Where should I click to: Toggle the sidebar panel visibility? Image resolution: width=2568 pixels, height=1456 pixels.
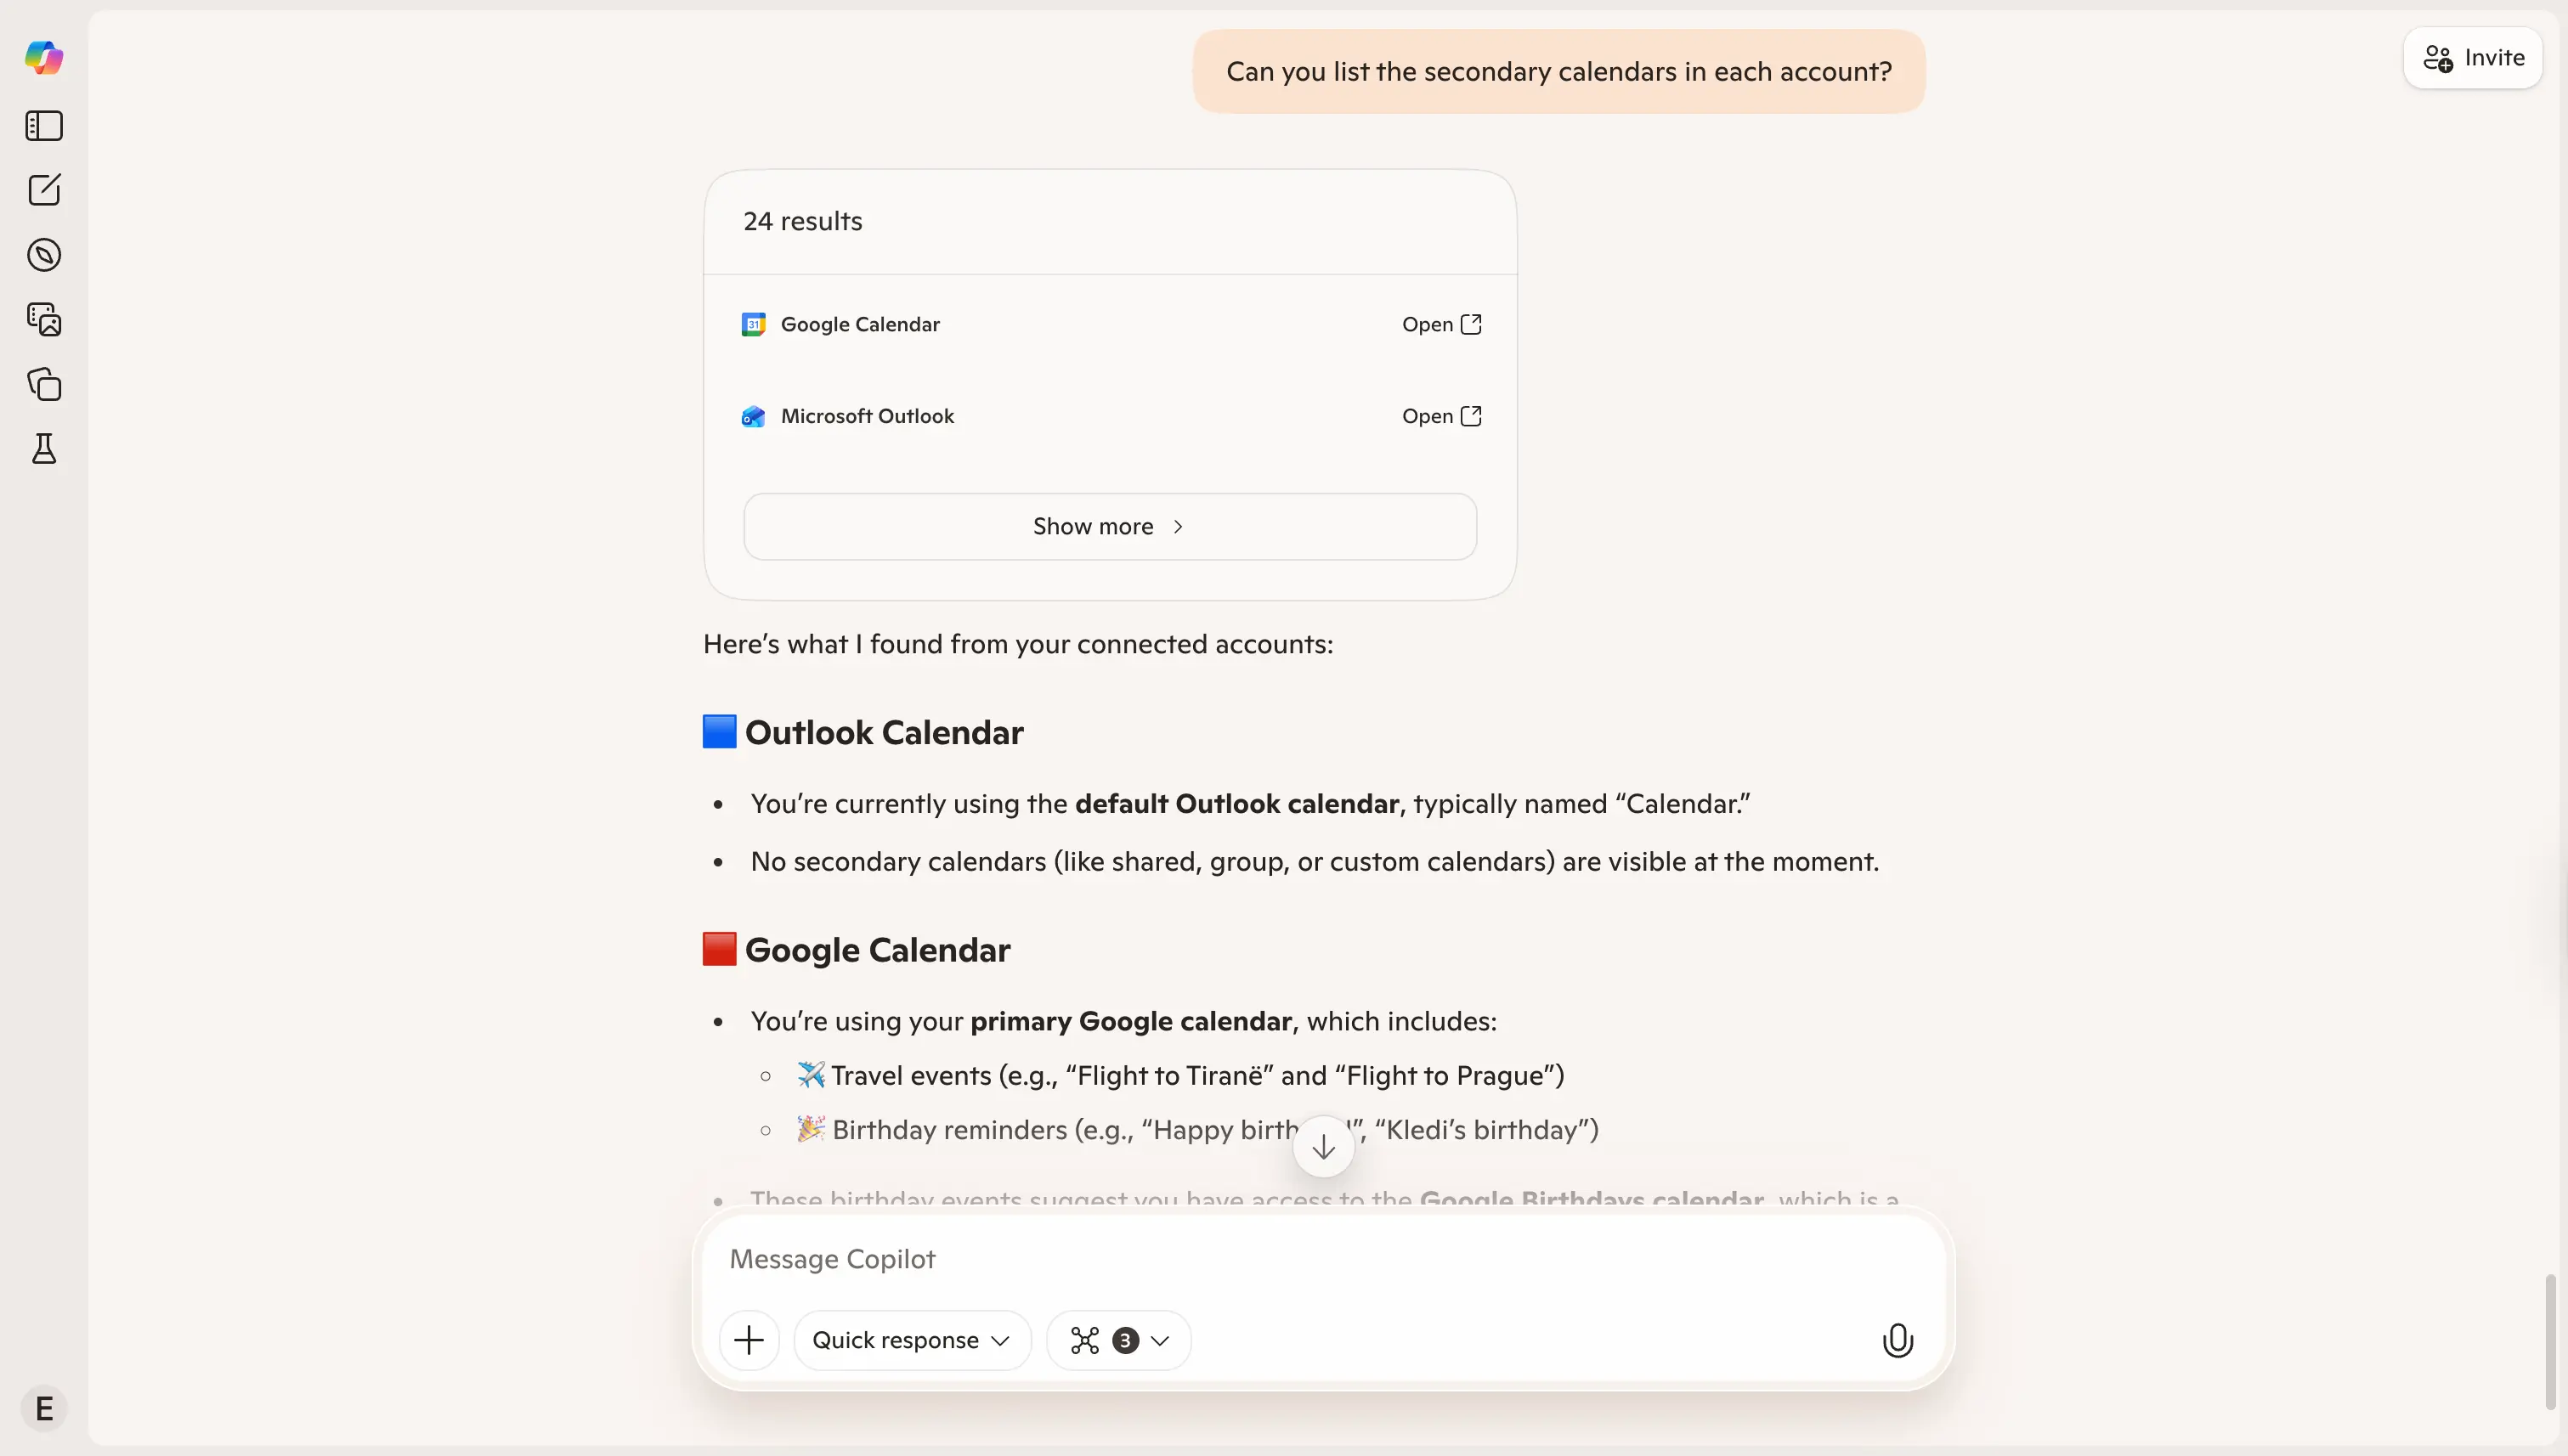click(43, 125)
